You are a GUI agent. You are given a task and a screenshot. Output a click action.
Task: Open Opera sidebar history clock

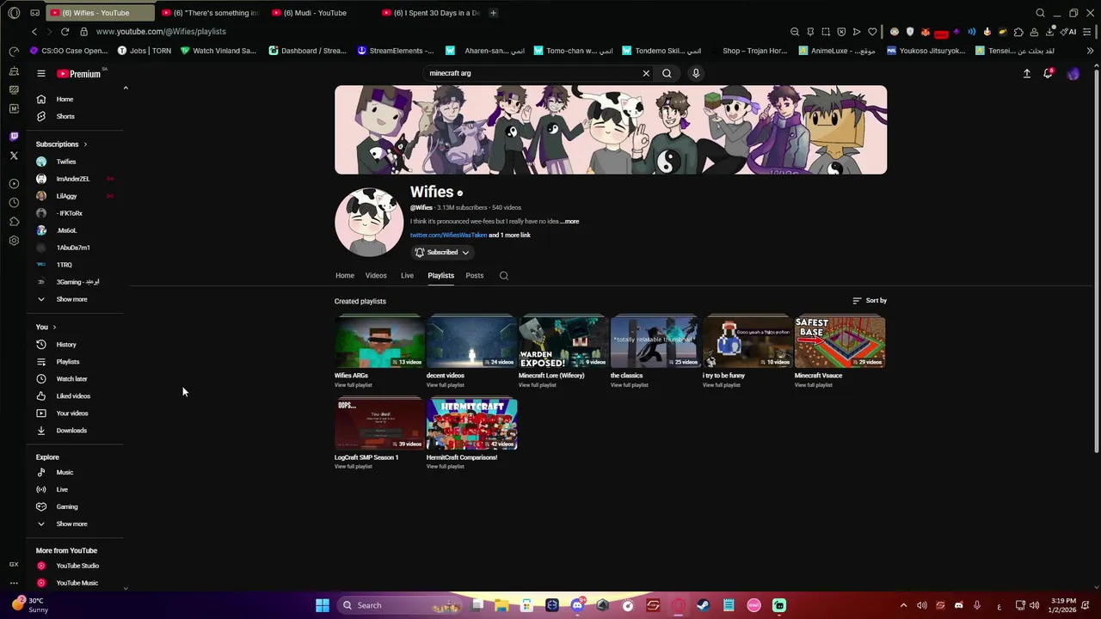14,203
